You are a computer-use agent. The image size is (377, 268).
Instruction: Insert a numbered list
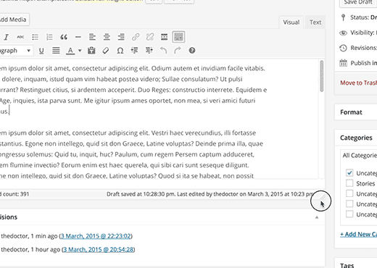[49, 37]
